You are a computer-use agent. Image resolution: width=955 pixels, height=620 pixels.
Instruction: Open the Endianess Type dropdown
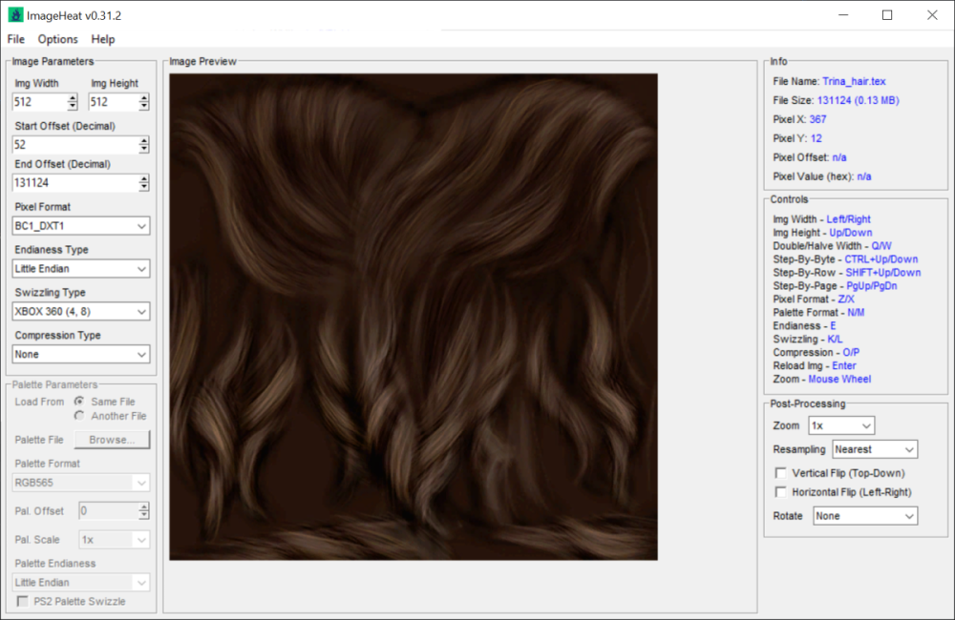pyautogui.click(x=81, y=268)
